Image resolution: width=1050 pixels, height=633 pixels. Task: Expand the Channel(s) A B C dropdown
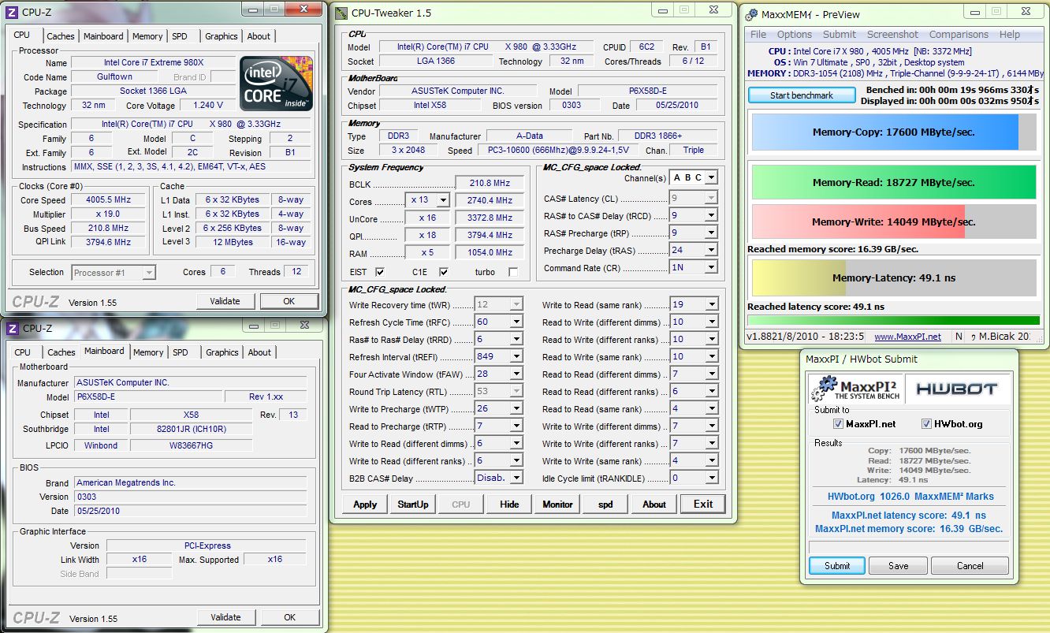(x=711, y=178)
